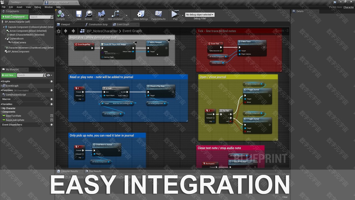The width and height of the screenshot is (355, 200).
Task: Expand the My Character variable category
Action: point(1,108)
